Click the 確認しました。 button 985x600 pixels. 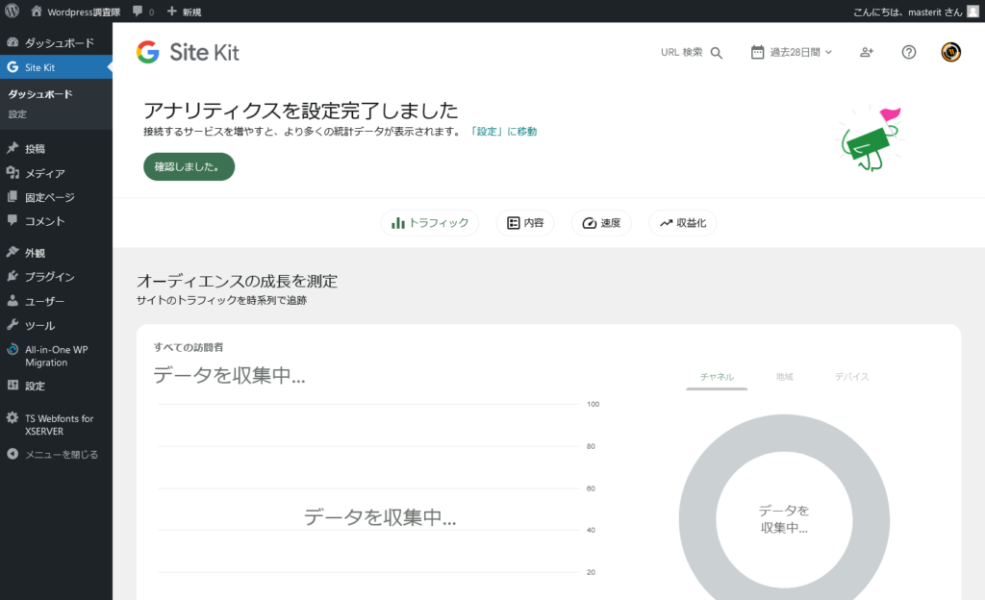pyautogui.click(x=189, y=166)
